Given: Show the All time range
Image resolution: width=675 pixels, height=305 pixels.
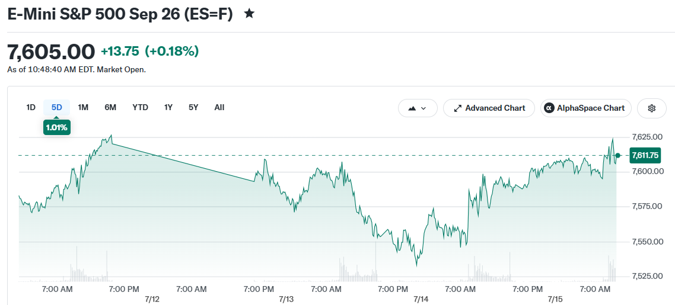Looking at the screenshot, I should (219, 107).
